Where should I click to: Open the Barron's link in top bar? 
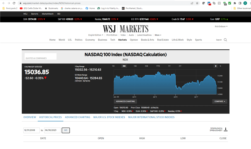[35, 14]
